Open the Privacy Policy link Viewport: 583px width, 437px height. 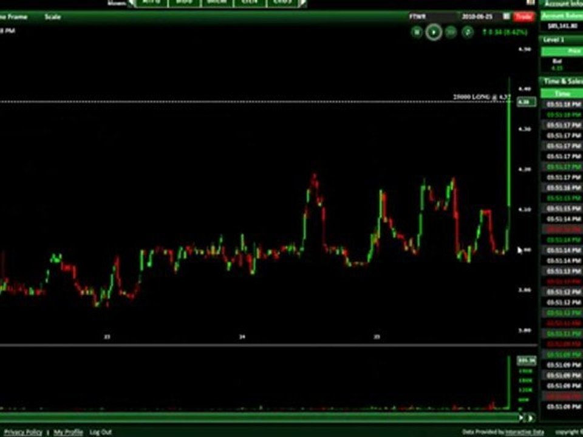click(23, 432)
